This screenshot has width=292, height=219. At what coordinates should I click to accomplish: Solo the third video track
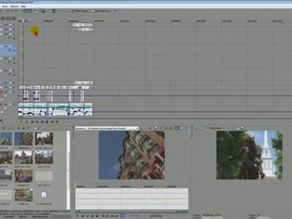point(14,34)
